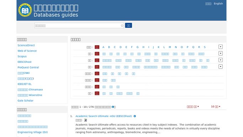Screen dimensions: 243x137
Task: Click the university logo in the header
Action: 25,10
